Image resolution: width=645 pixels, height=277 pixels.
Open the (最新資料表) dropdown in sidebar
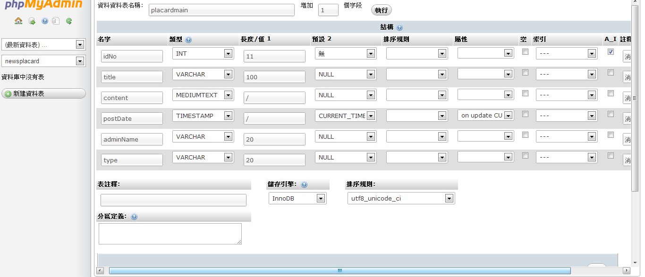pyautogui.click(x=43, y=45)
